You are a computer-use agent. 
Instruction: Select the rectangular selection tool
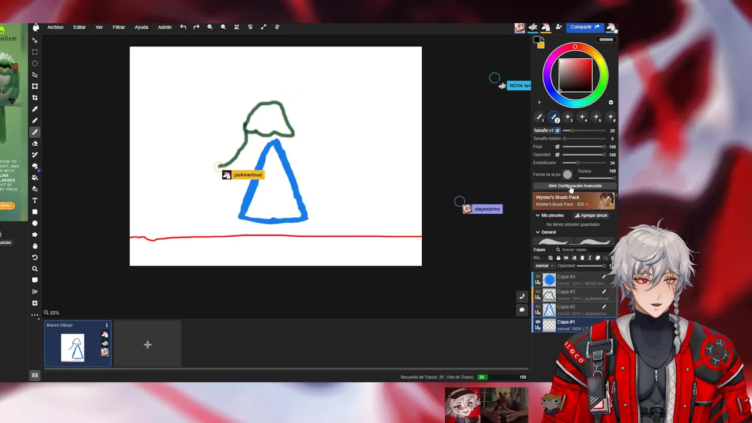point(35,52)
